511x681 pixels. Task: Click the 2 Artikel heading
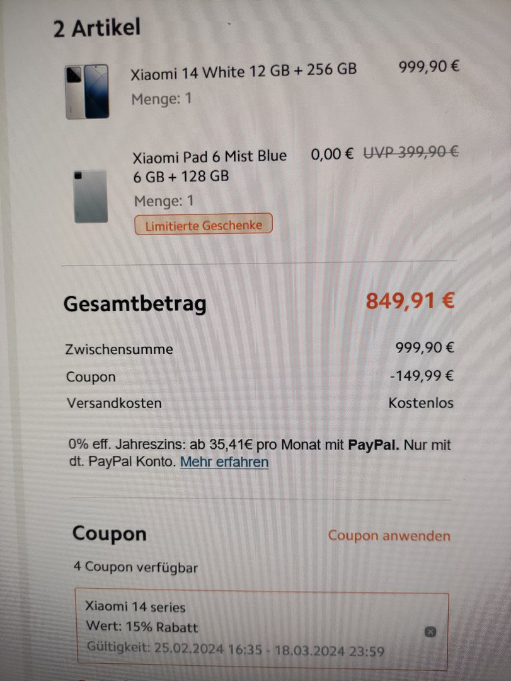(x=97, y=28)
